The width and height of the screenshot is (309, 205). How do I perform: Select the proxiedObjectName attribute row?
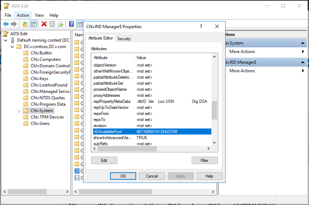pyautogui.click(x=152, y=89)
